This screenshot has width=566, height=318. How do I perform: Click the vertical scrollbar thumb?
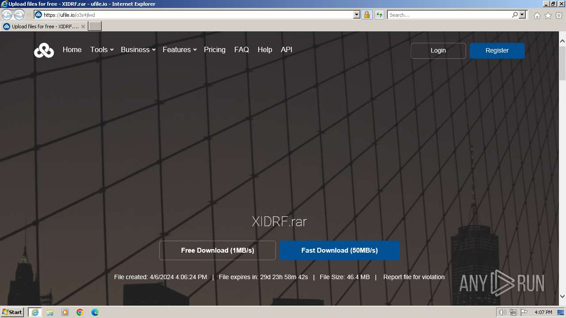pyautogui.click(x=562, y=63)
